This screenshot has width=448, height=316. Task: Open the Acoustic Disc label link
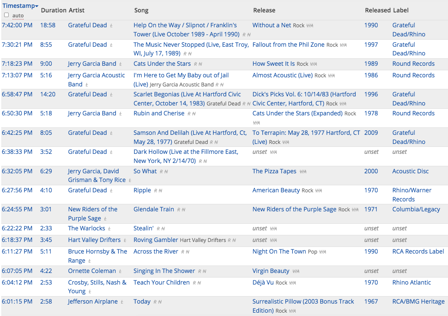[410, 171]
